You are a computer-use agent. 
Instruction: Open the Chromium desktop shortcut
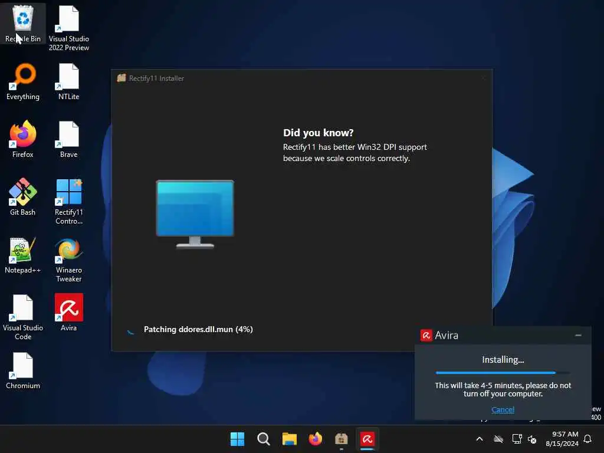23,370
